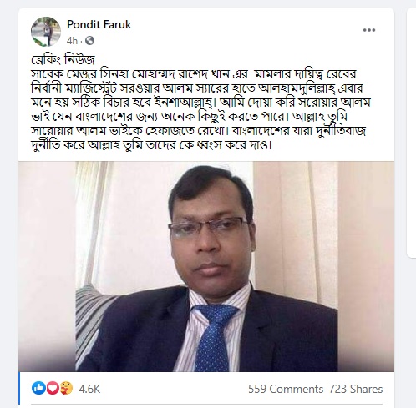Open the 4.6K reactions count
The height and width of the screenshot is (408, 416).
(89, 389)
